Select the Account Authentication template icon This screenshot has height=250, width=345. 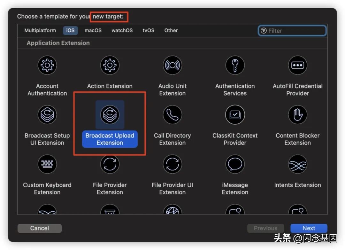click(47, 65)
